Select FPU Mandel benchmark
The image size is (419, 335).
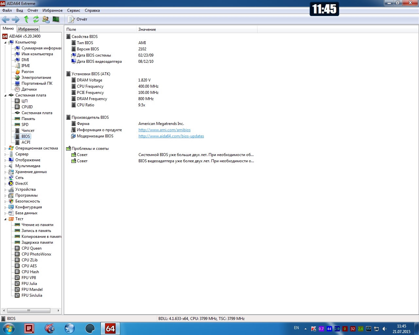32,290
